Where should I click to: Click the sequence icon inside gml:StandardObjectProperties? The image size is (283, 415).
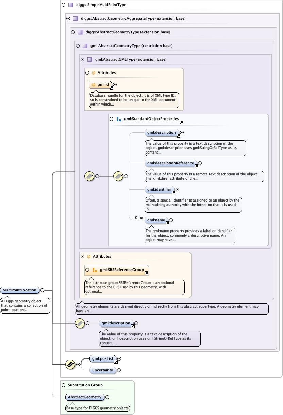tap(118, 176)
